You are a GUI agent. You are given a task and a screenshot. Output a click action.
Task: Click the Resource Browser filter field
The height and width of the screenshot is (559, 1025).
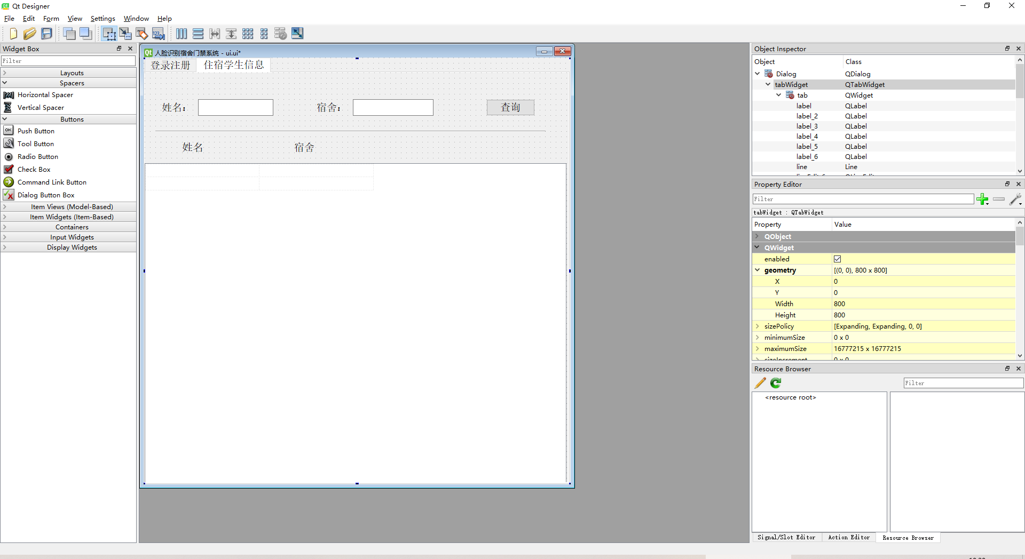coord(964,383)
